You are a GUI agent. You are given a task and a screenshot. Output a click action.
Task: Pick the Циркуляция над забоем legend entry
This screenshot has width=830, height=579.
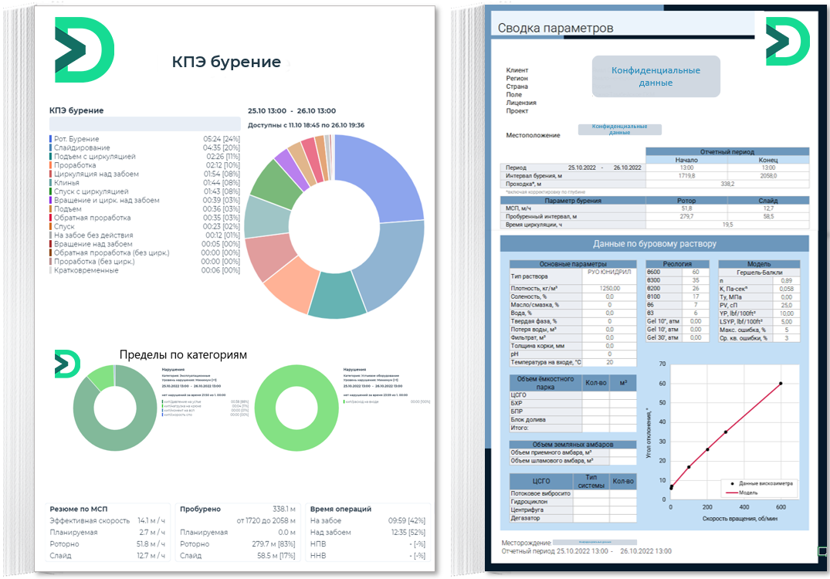96,174
